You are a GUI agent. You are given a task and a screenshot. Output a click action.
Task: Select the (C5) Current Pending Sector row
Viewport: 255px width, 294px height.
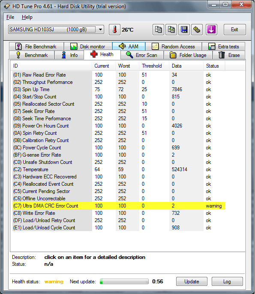pos(119,191)
